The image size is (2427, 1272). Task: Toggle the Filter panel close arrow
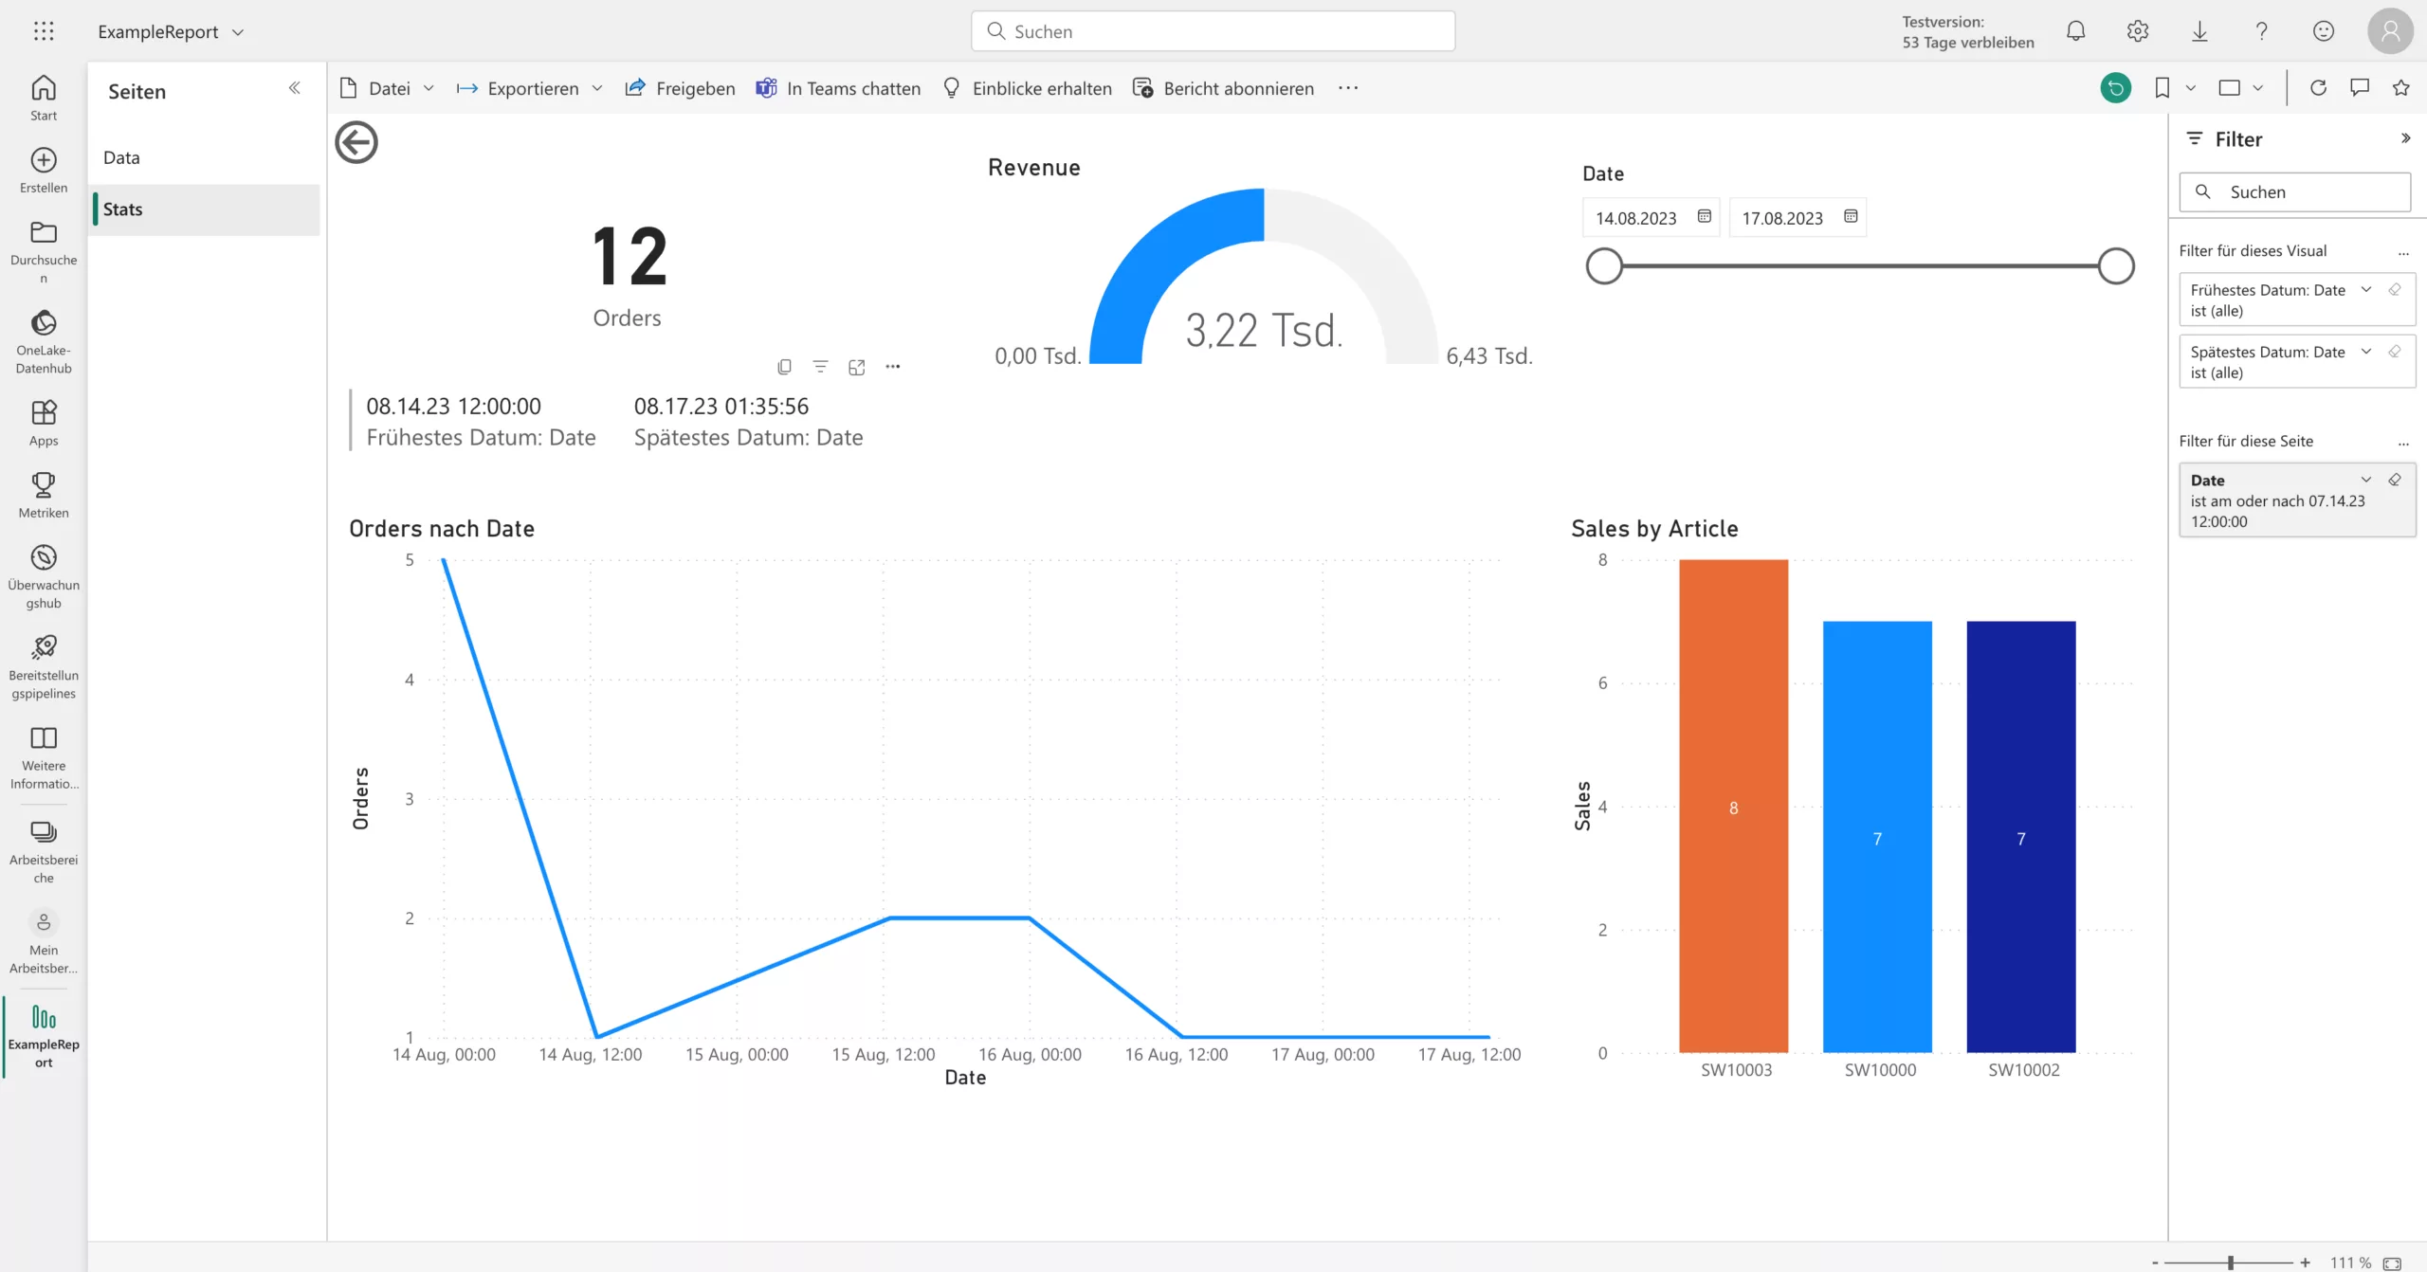point(2404,138)
